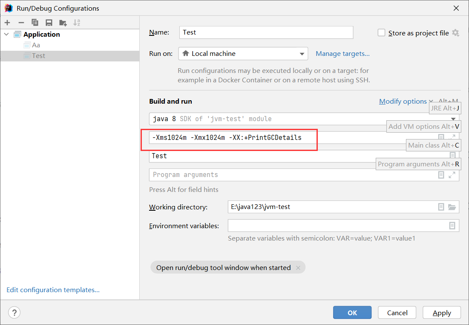The height and width of the screenshot is (325, 469).
Task: Enable Store as project file checkbox
Action: click(382, 33)
